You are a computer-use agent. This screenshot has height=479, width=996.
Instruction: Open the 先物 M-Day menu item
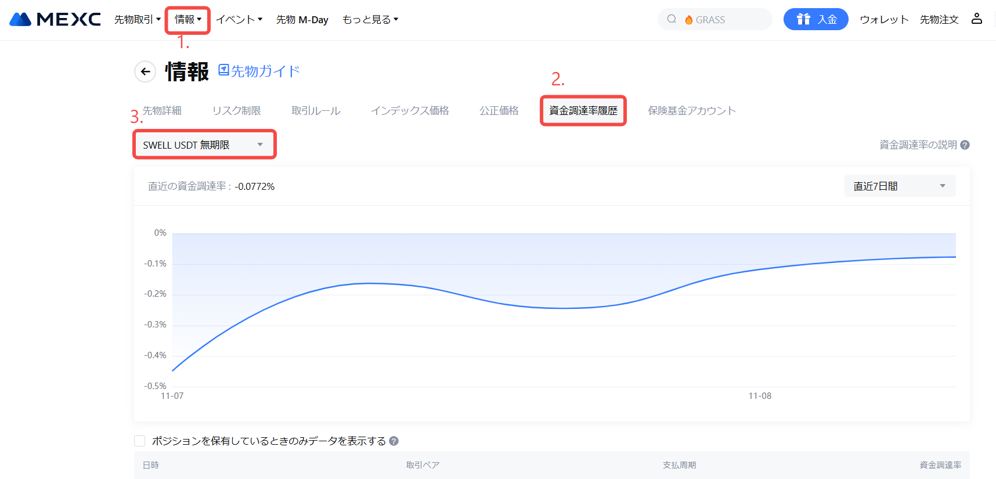tap(302, 19)
